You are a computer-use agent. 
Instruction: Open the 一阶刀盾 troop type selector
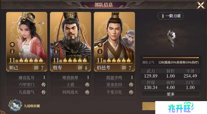(171, 16)
